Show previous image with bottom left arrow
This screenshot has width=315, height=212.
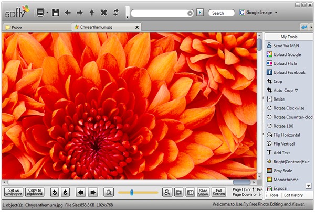(x=81, y=192)
